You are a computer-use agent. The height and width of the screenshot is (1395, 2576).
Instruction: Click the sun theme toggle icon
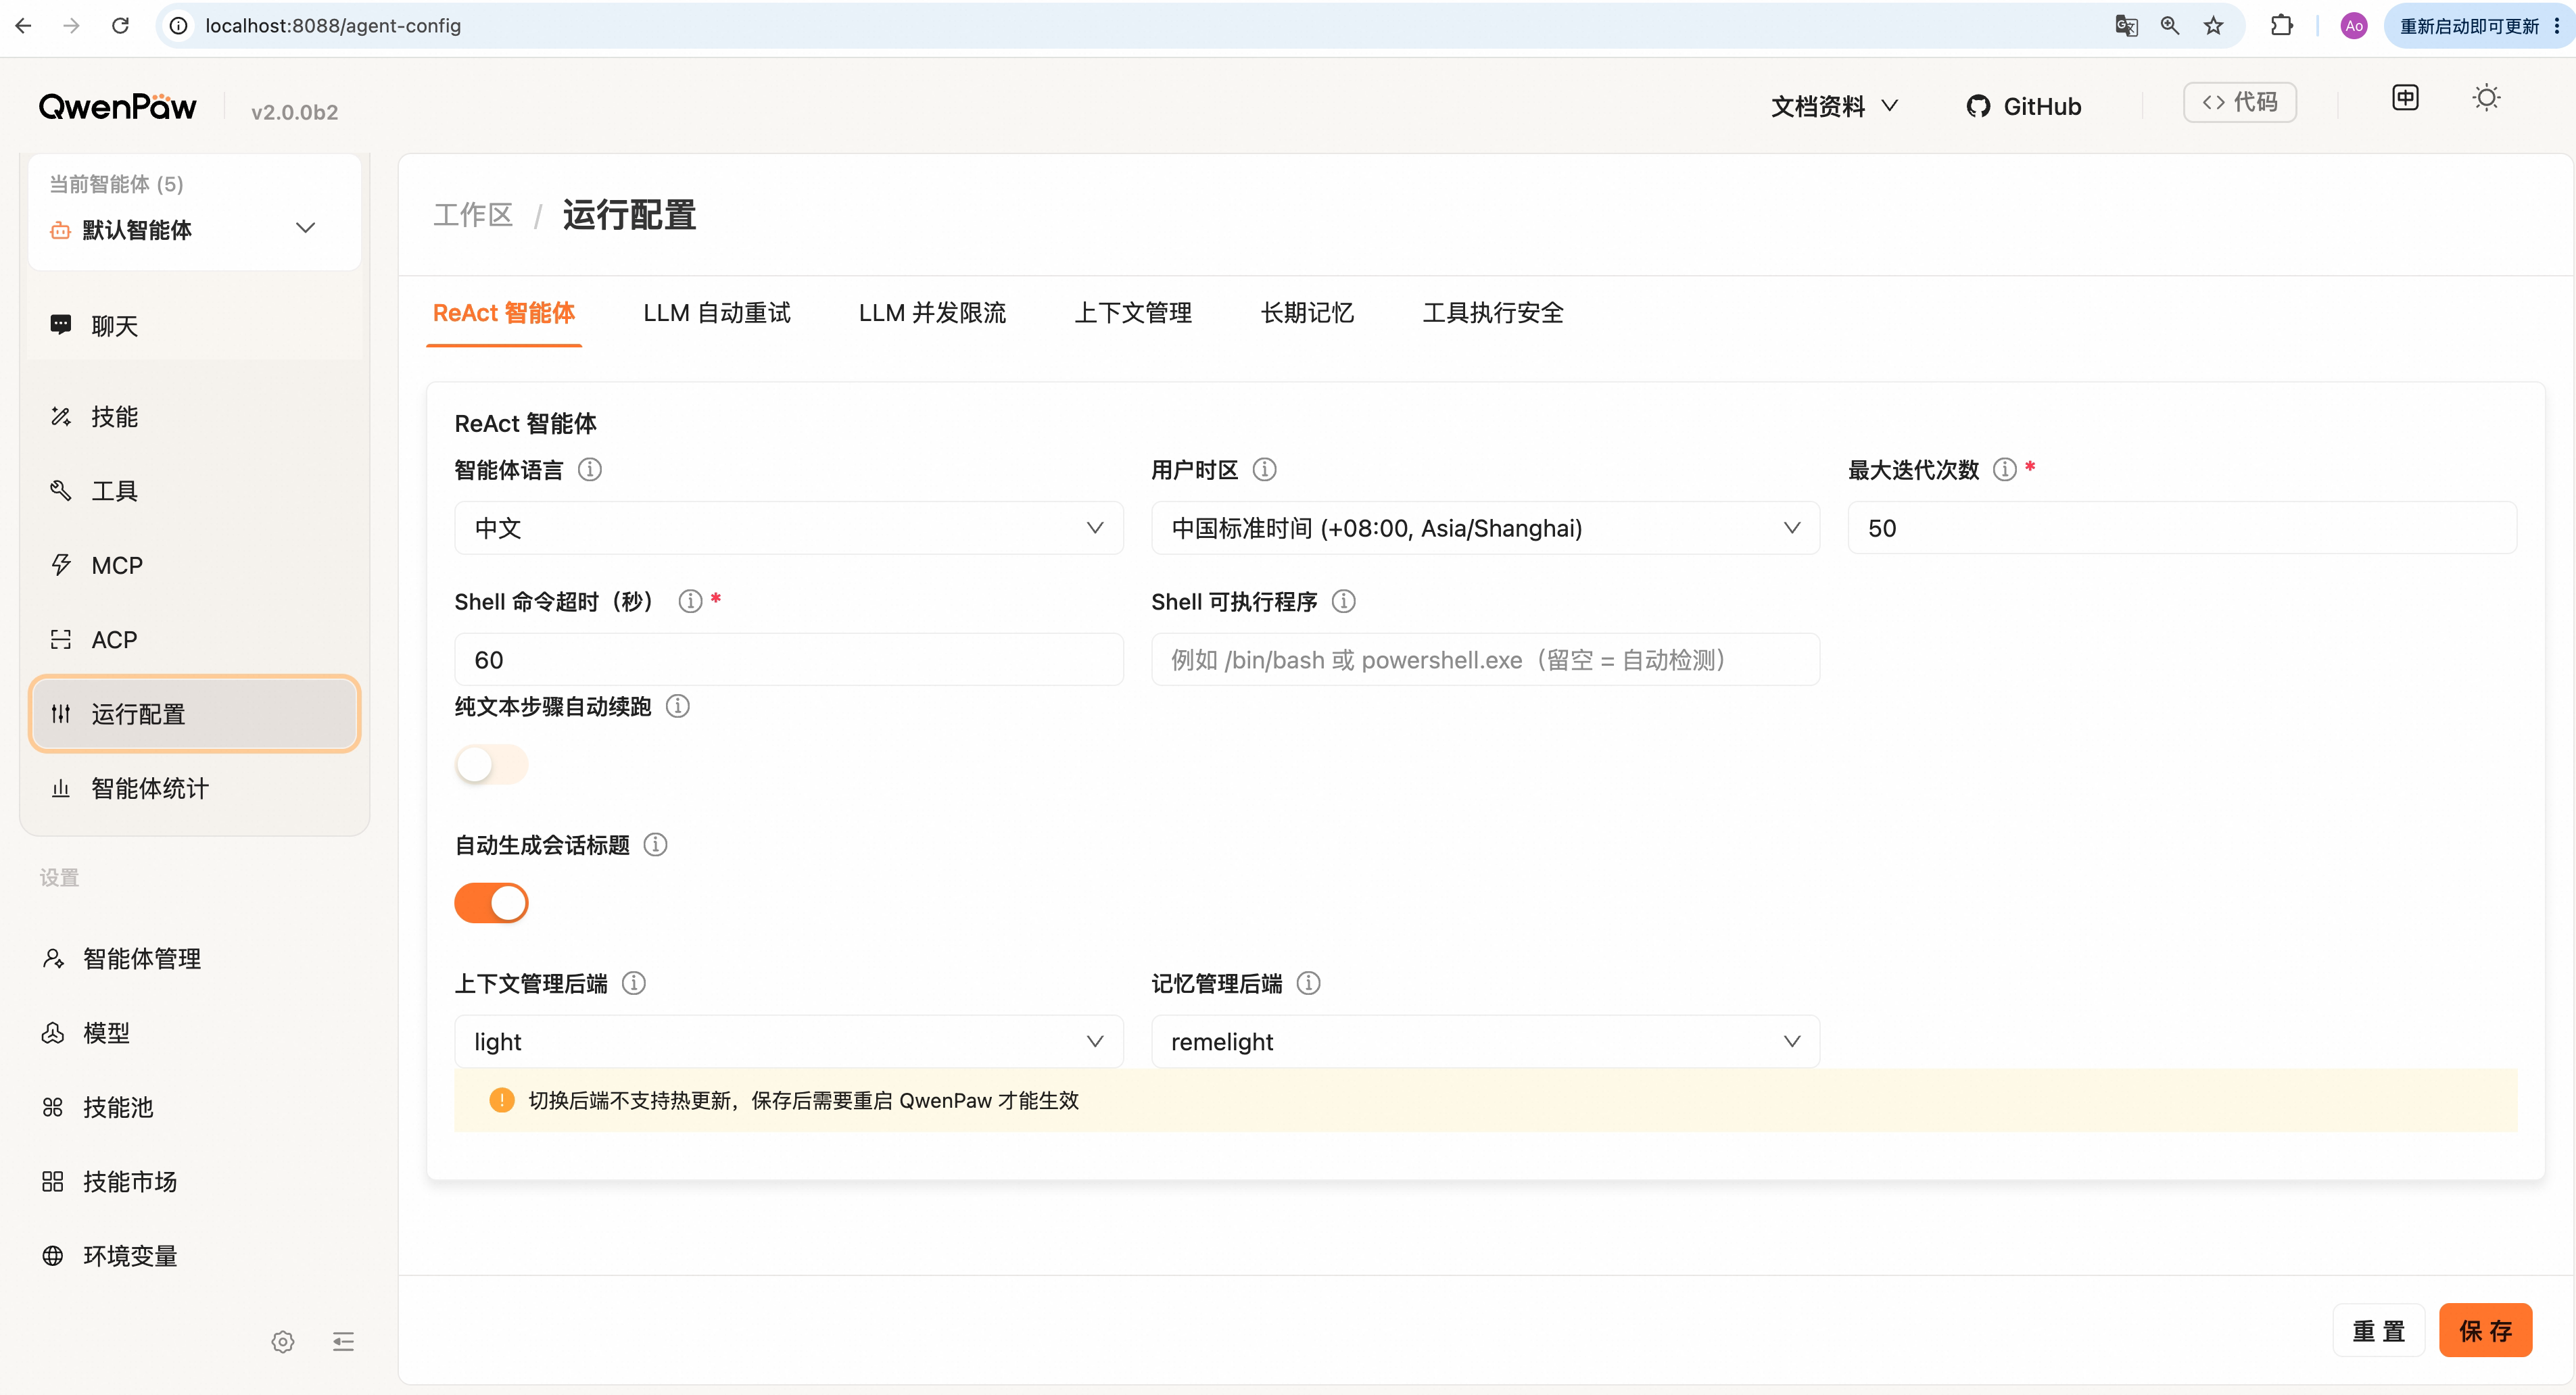(x=2486, y=99)
